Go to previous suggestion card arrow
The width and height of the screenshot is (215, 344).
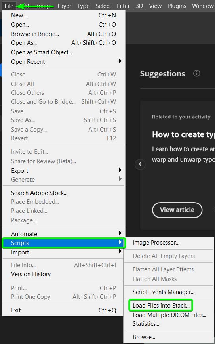coord(140,164)
